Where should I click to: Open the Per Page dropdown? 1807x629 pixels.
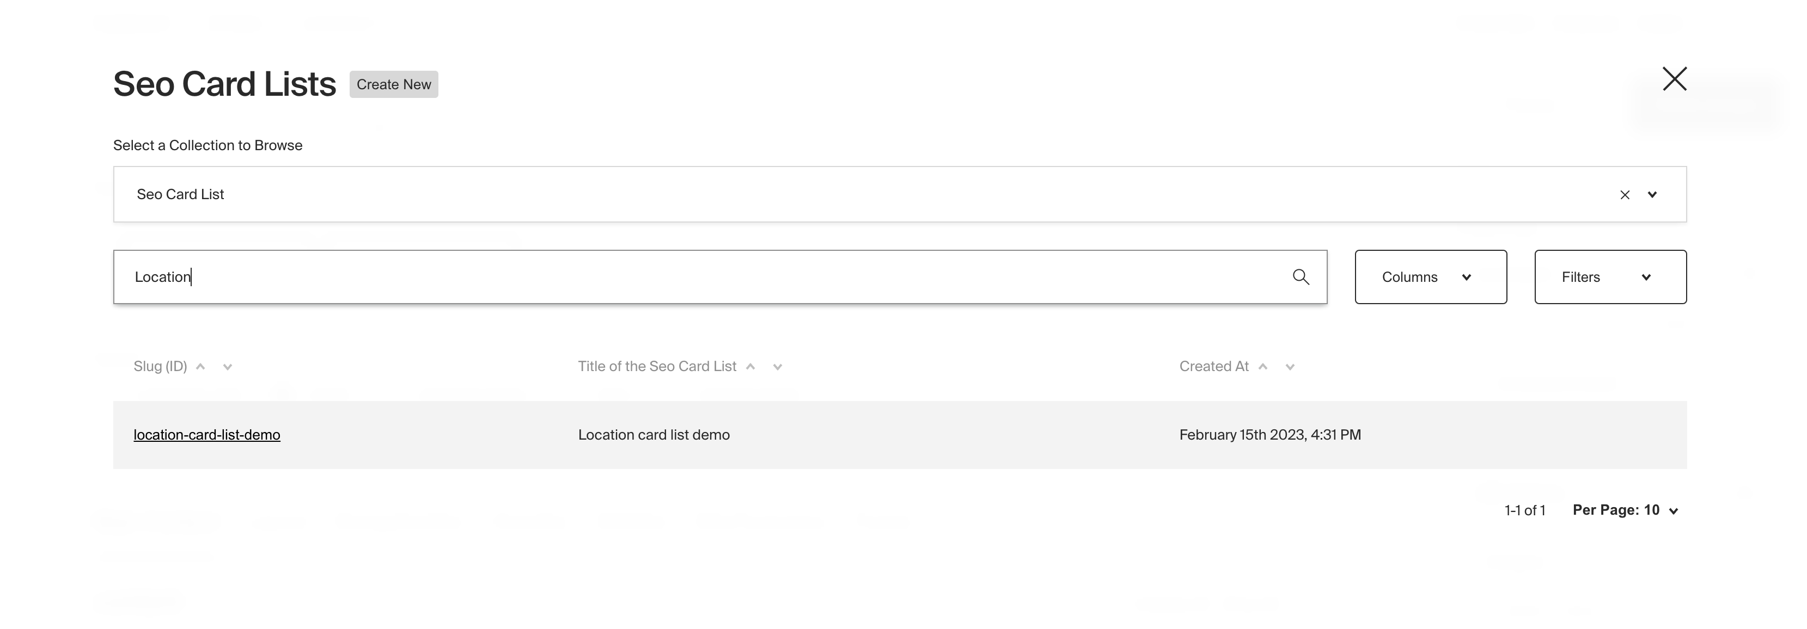1627,510
